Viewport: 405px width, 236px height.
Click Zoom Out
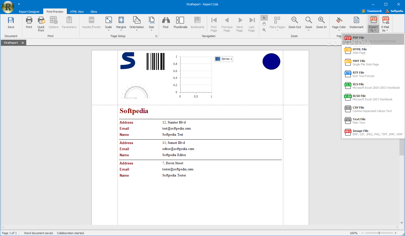coord(295,23)
